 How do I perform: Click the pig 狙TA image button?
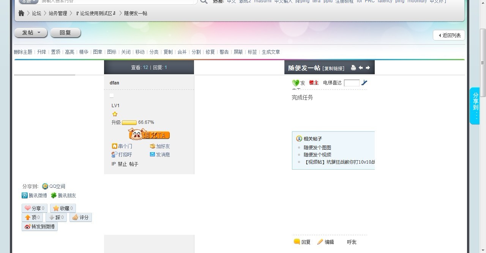click(x=149, y=134)
